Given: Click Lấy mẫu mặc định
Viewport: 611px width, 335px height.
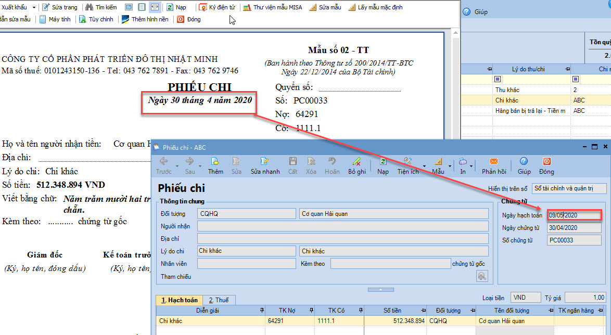Looking at the screenshot, I should click(x=376, y=7).
